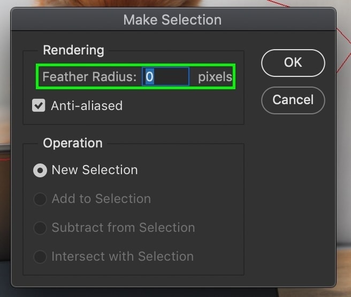Select the New Selection radio button
This screenshot has height=297, width=351.
point(40,170)
